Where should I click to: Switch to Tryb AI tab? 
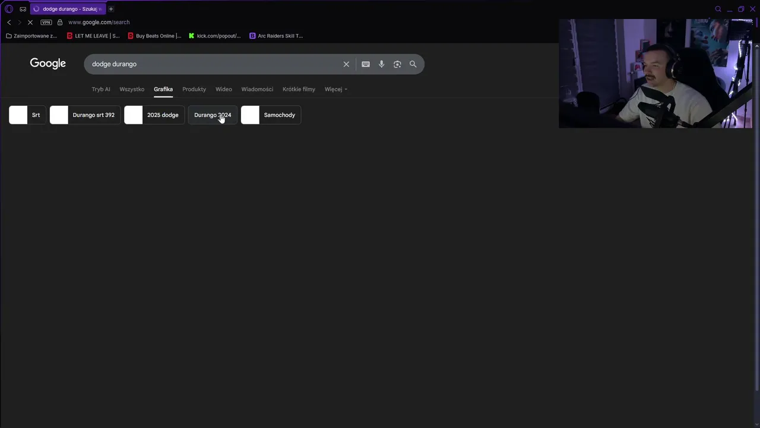tap(101, 89)
